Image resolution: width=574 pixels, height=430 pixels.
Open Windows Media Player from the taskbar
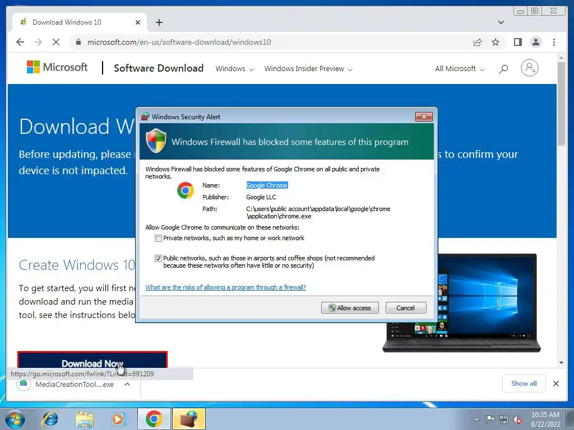pyautogui.click(x=118, y=419)
